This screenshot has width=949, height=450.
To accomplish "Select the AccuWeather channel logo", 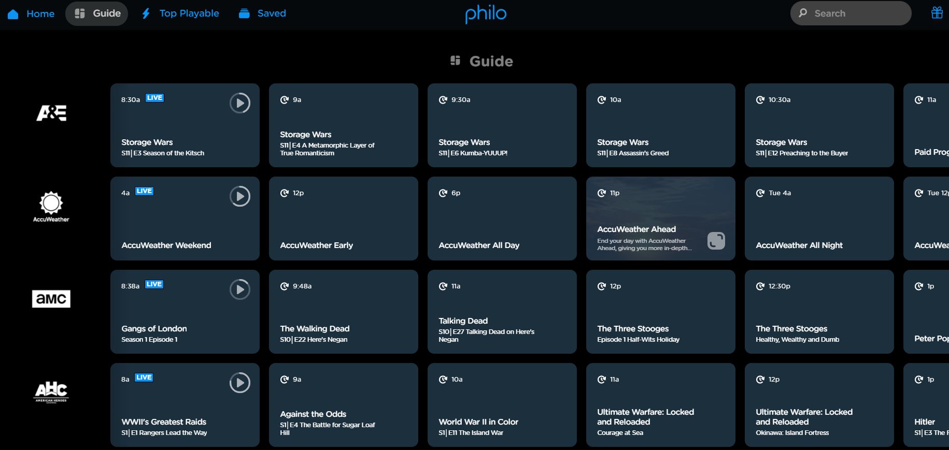I will 51,207.
